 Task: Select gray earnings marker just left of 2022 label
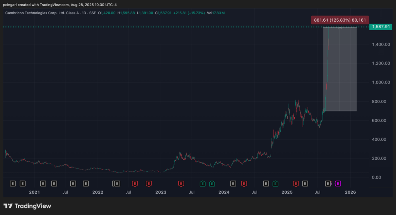point(85,184)
